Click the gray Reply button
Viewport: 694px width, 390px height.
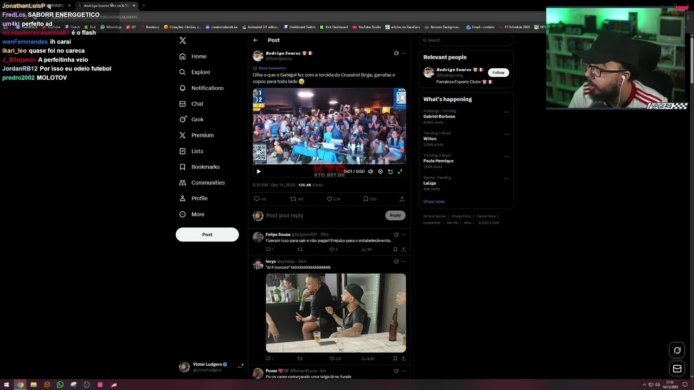tap(395, 216)
